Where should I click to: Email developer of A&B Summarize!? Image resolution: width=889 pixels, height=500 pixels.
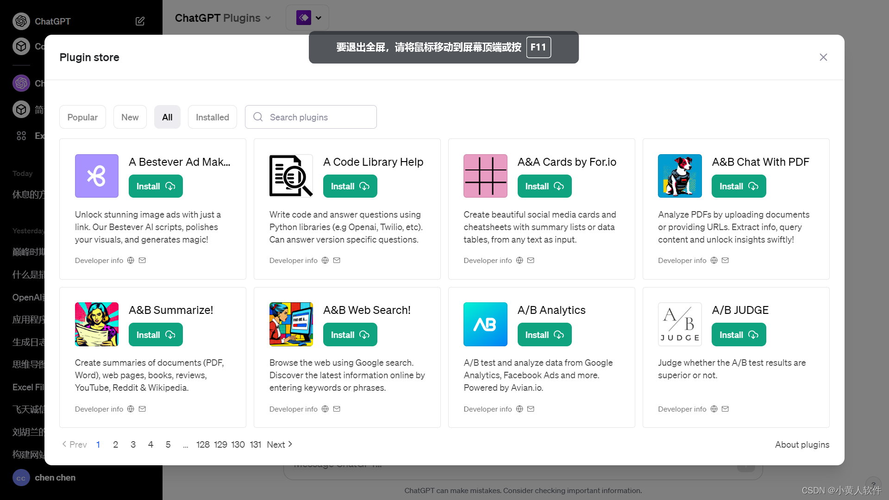click(x=142, y=409)
